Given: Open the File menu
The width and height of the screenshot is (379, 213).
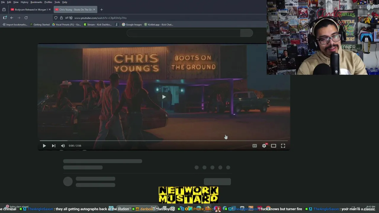Looking at the screenshot, I should click(x=3, y=2).
